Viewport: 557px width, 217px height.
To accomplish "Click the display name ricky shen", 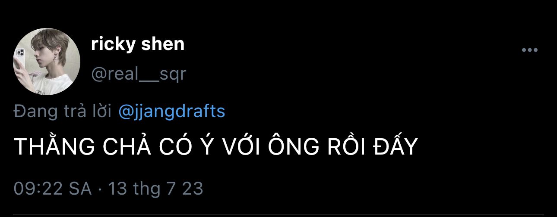I will [x=138, y=44].
